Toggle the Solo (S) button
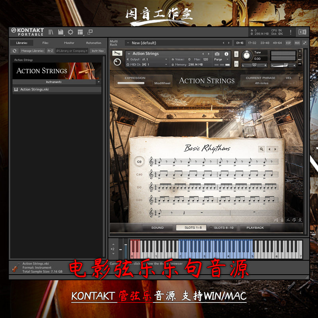The width and height of the screenshot is (318, 318). [236, 54]
